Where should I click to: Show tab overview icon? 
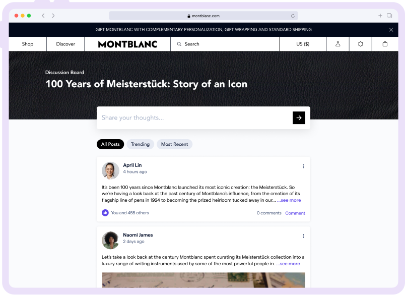[389, 16]
